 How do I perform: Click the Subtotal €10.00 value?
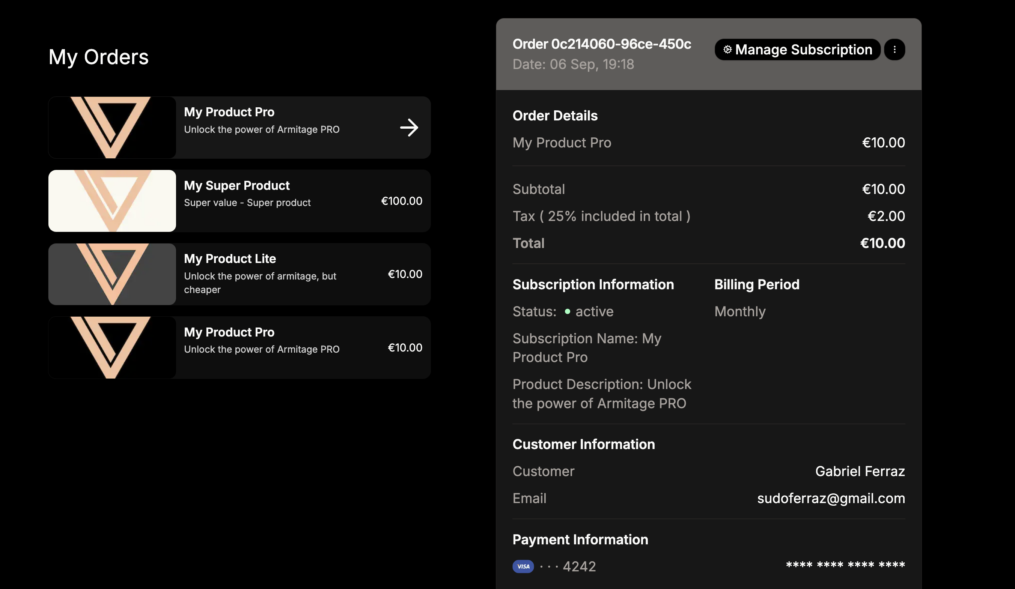point(883,189)
